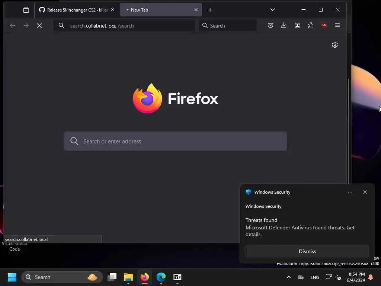Open a new tab with plus button
The width and height of the screenshot is (381, 286).
tap(210, 10)
